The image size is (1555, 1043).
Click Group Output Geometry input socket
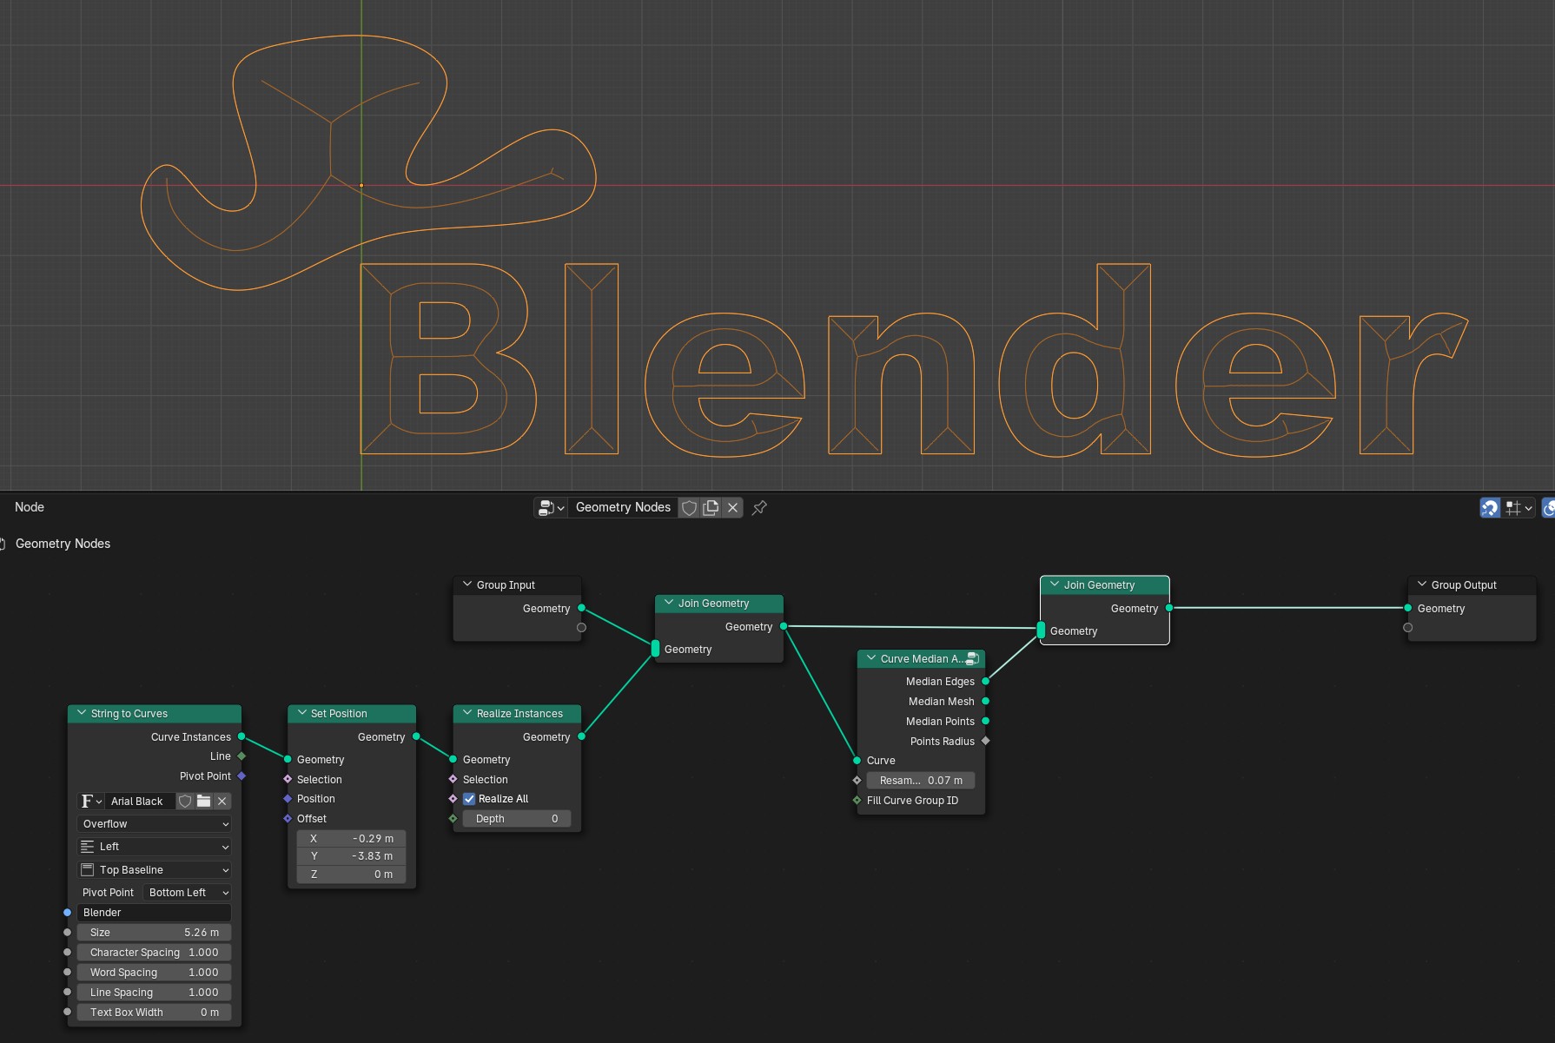[1407, 608]
